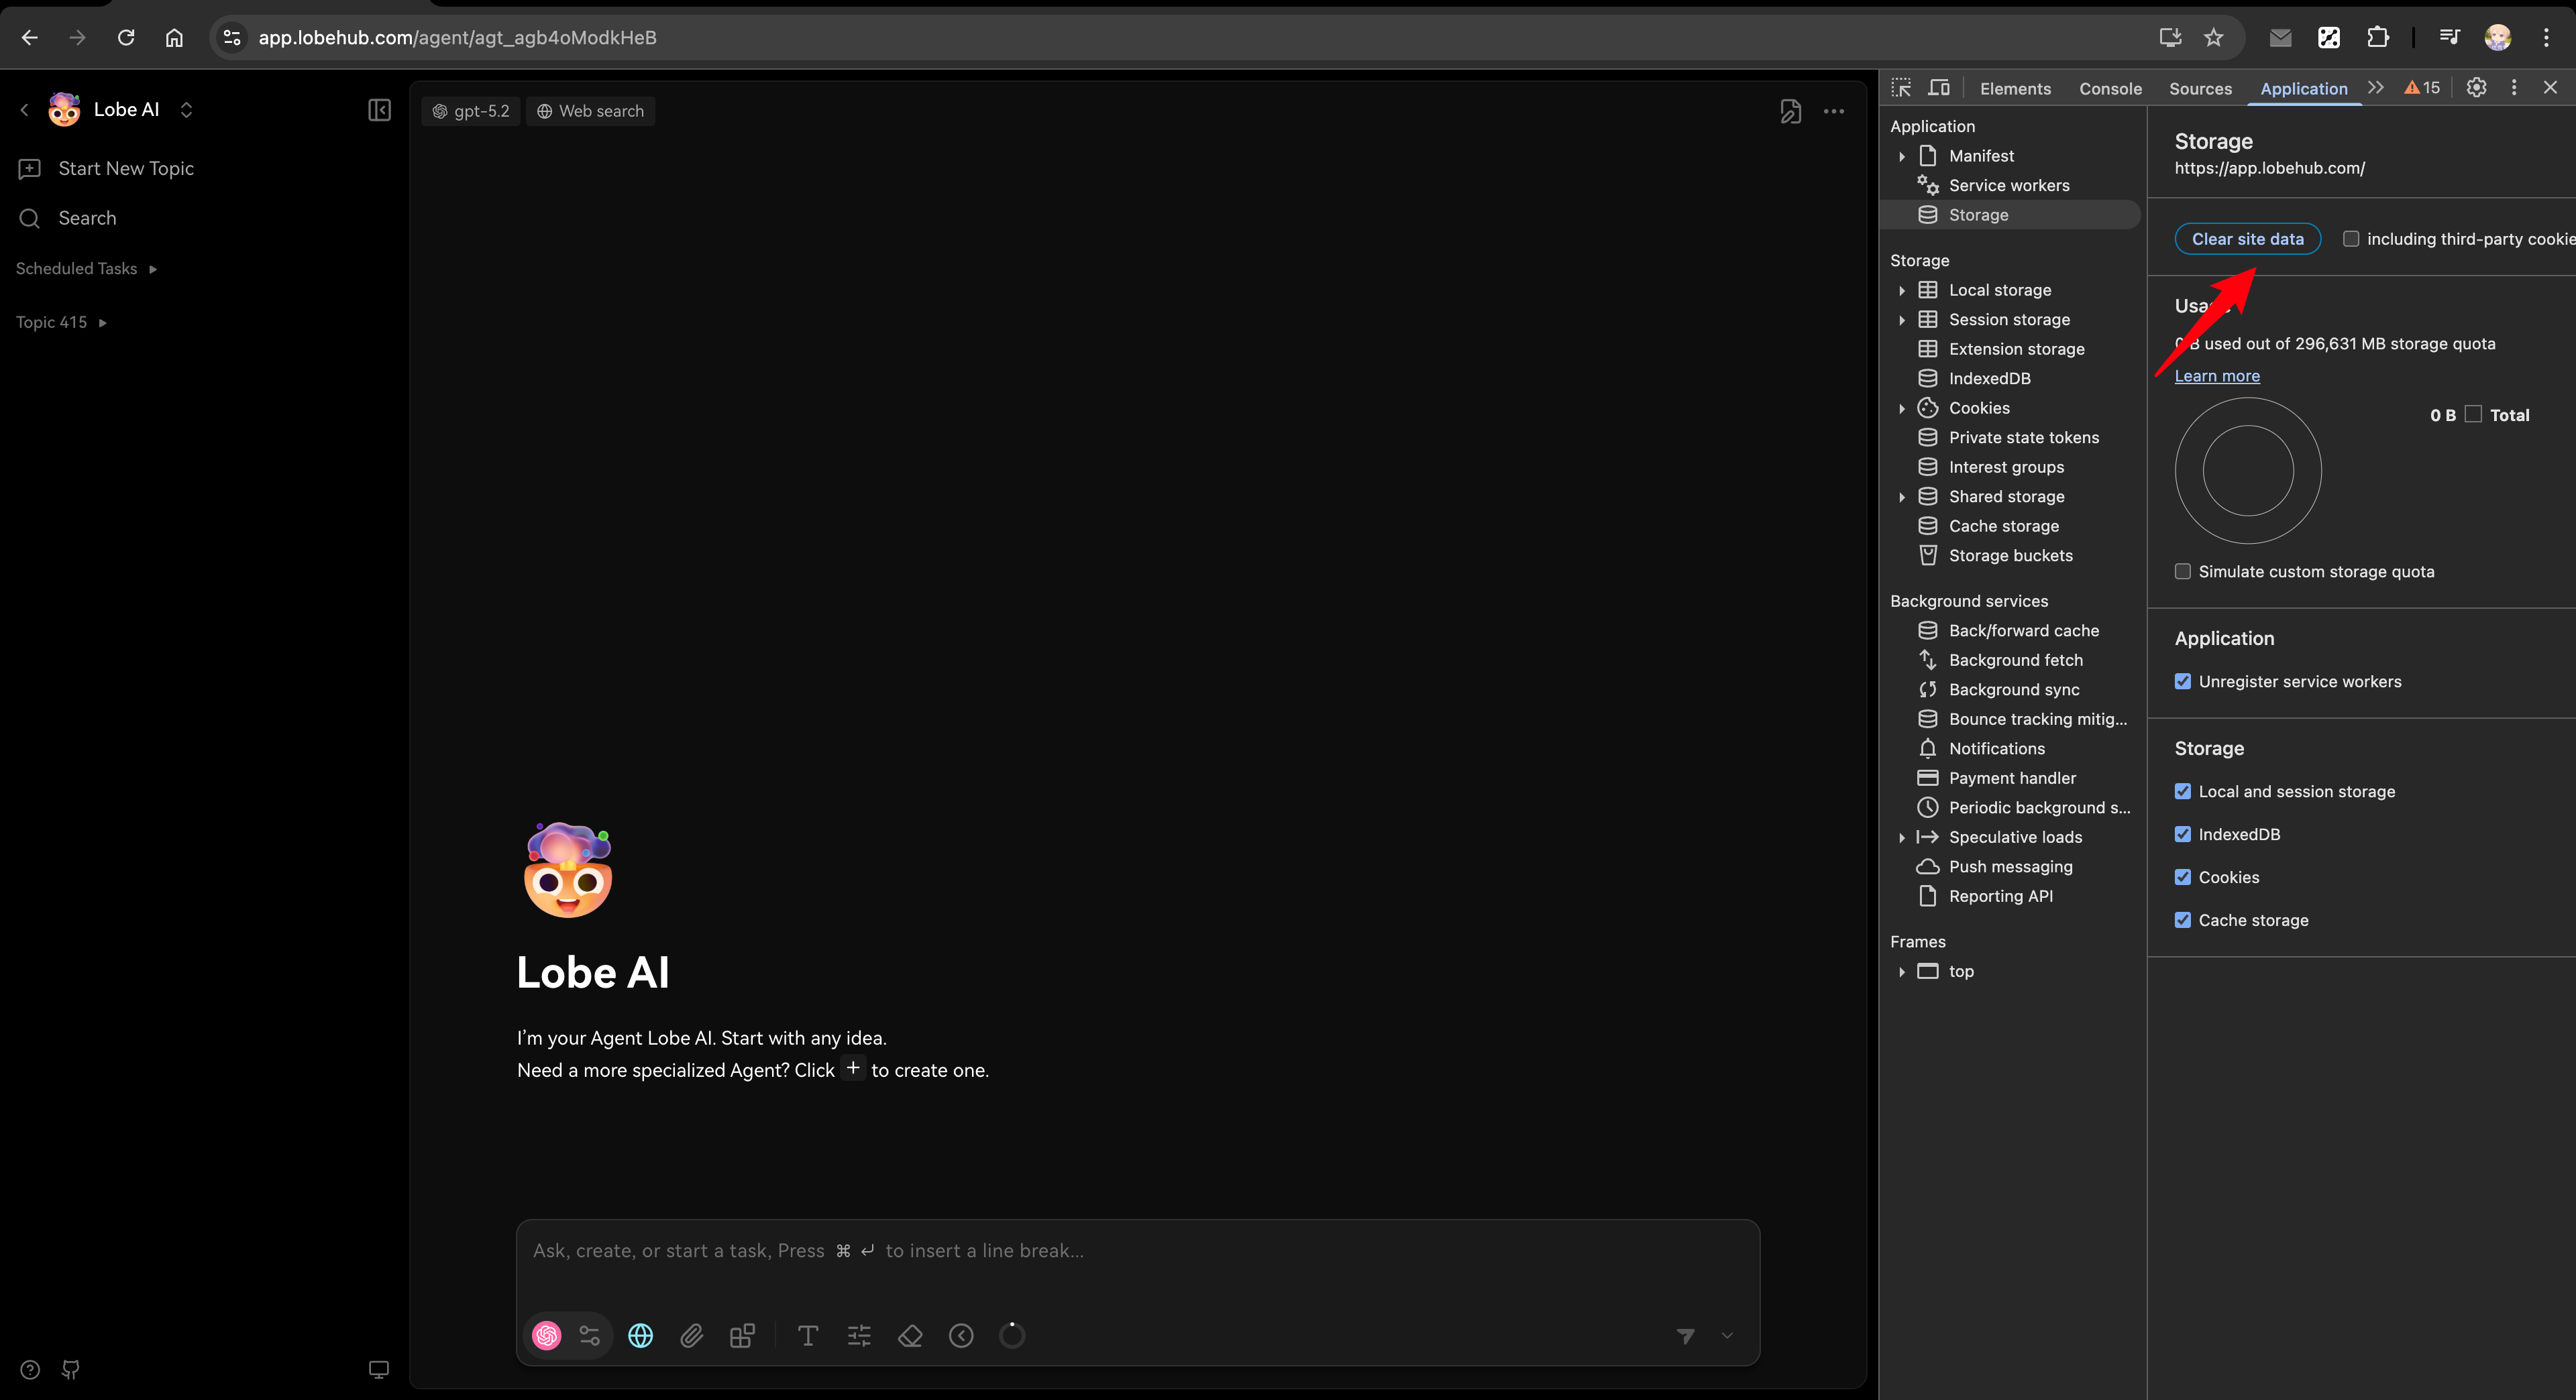The image size is (2576, 1400).
Task: Toggle the Web search globe icon
Action: (x=640, y=1335)
